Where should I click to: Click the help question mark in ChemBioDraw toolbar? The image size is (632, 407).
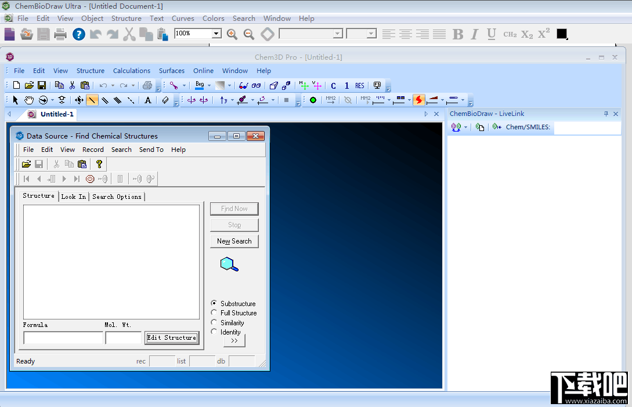(78, 34)
